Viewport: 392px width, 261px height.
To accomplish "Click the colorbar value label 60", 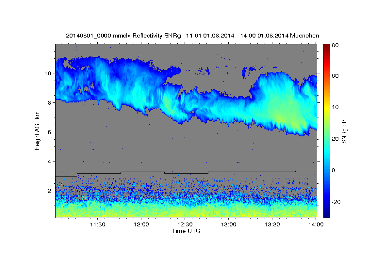I will click(x=335, y=76).
